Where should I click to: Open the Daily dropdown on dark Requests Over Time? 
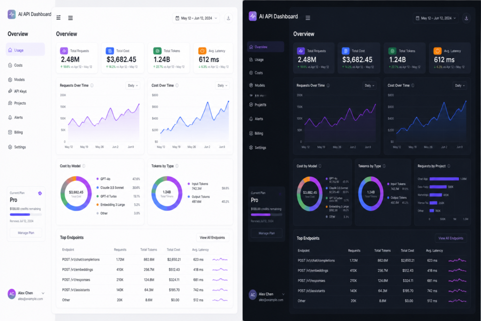(x=370, y=86)
